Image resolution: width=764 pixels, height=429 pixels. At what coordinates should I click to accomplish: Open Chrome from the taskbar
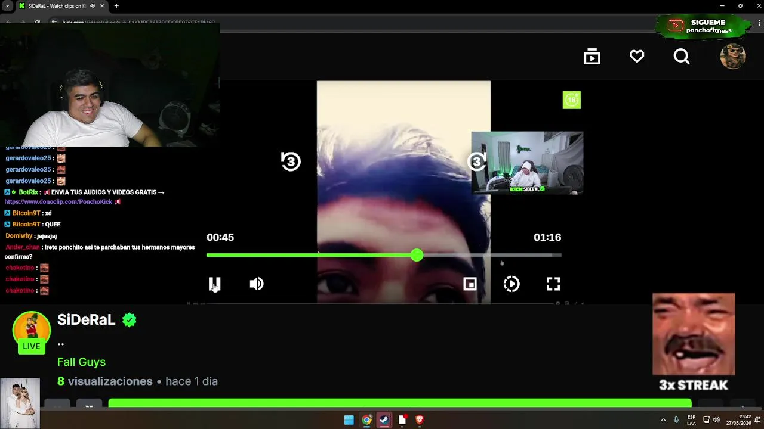pos(366,420)
